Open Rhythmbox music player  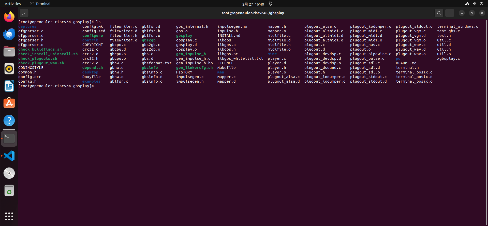pos(9,69)
